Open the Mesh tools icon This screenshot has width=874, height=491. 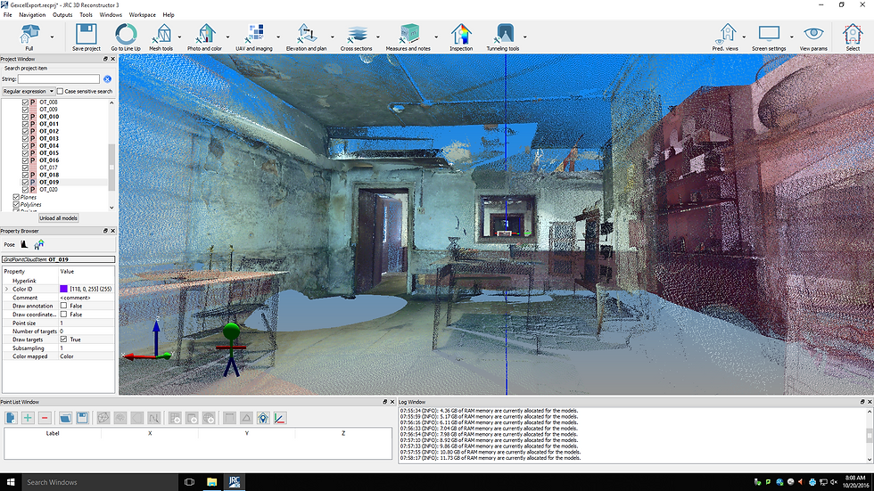click(161, 34)
